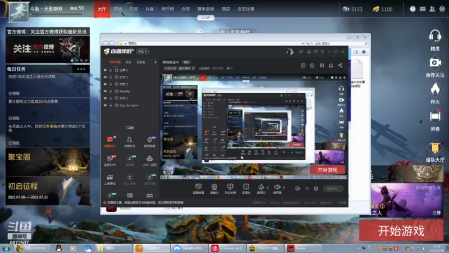Select the 兵器 tab in the game menu

tap(149, 9)
